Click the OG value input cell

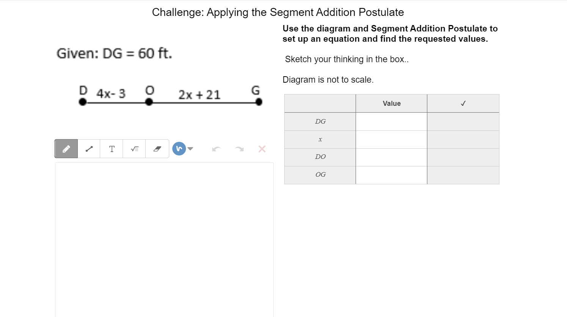[x=391, y=174]
